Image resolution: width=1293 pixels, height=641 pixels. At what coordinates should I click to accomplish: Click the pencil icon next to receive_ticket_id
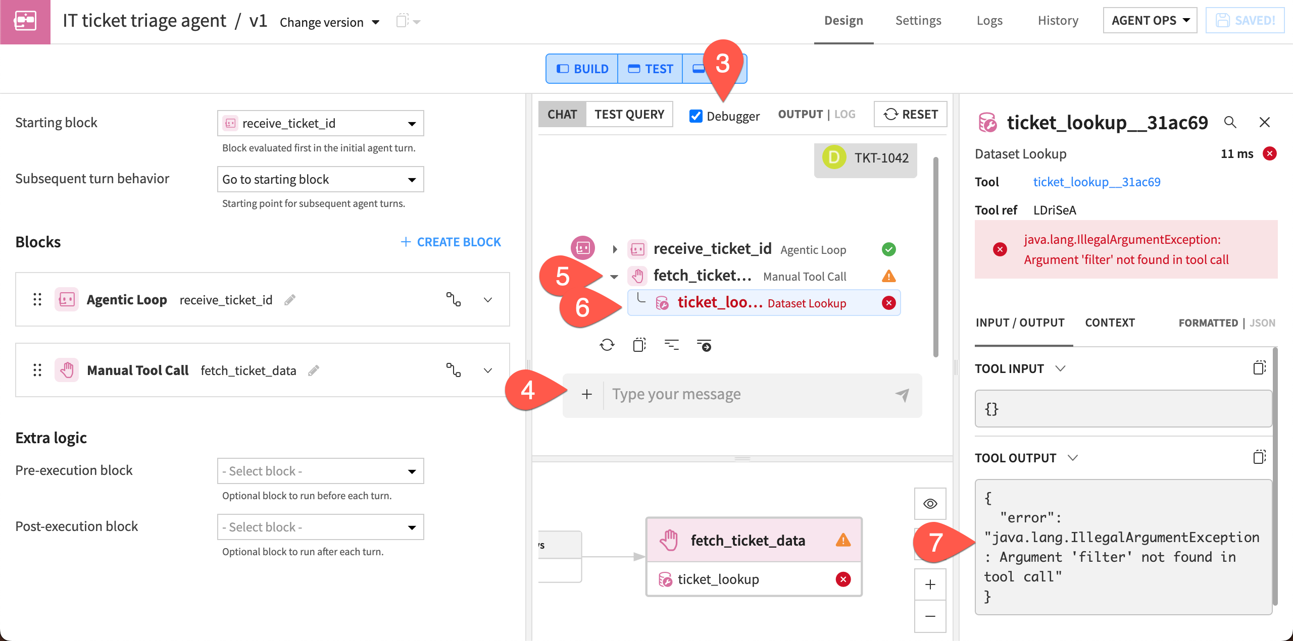[x=290, y=300]
